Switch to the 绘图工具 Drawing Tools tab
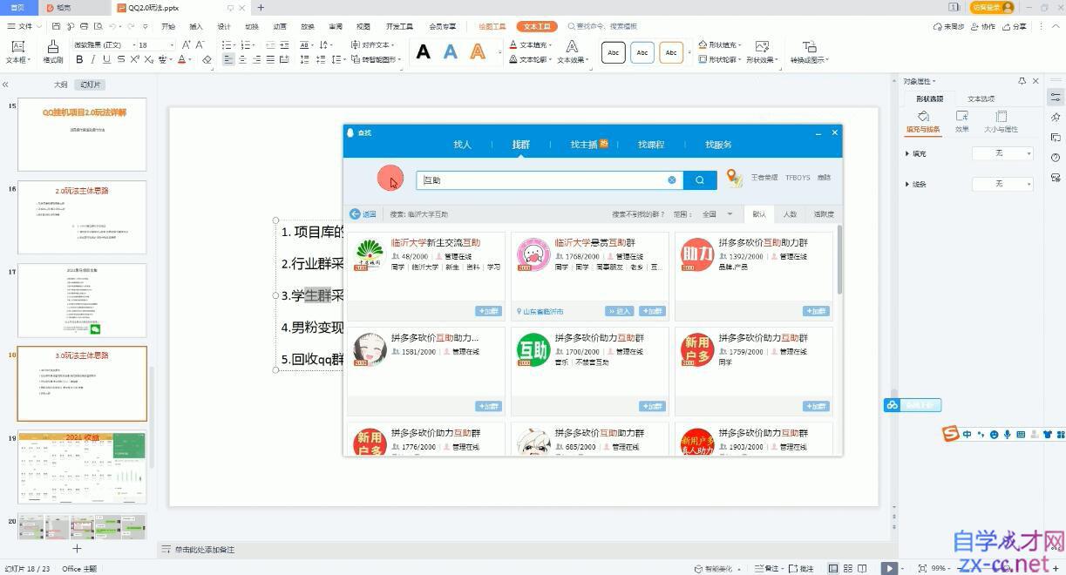1066x575 pixels. tap(492, 27)
